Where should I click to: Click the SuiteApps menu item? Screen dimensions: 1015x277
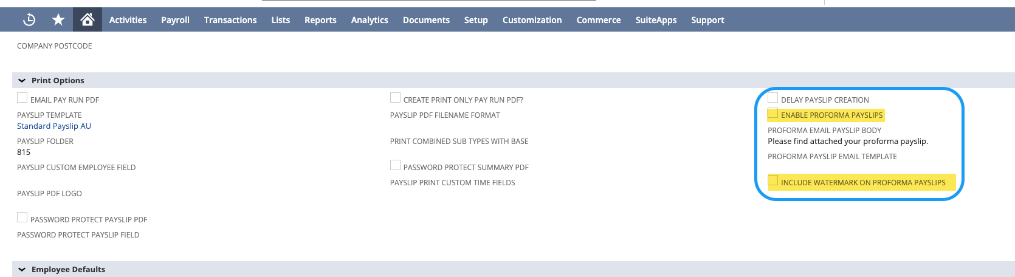(656, 20)
